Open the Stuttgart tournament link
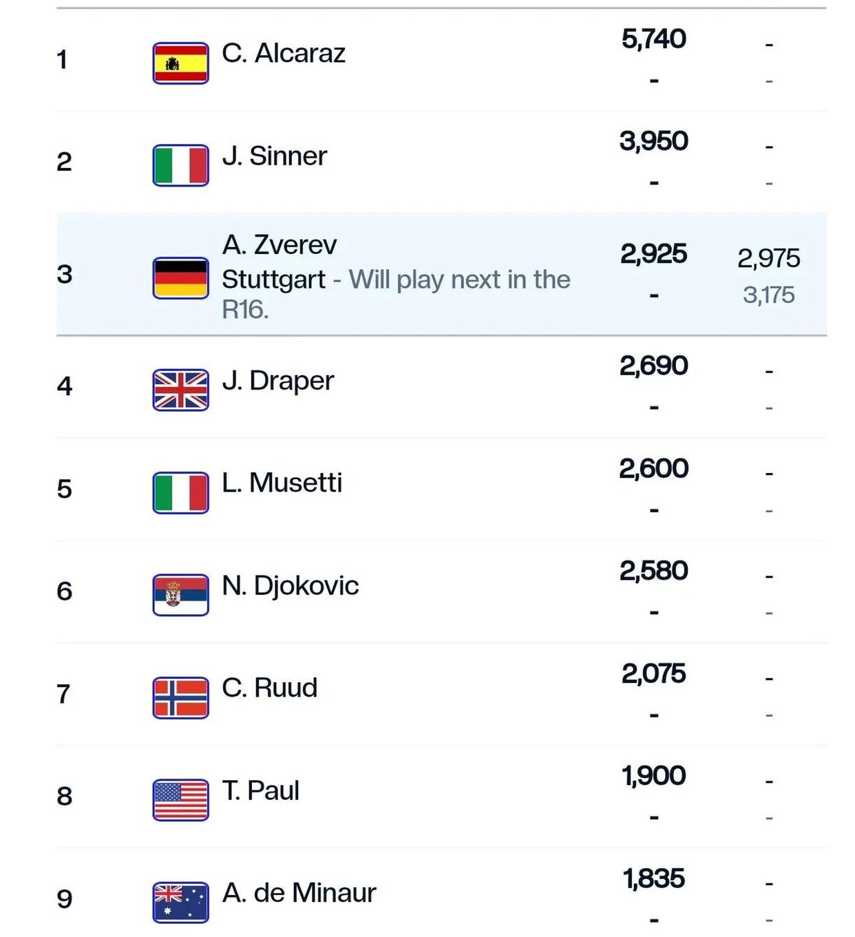 (273, 280)
